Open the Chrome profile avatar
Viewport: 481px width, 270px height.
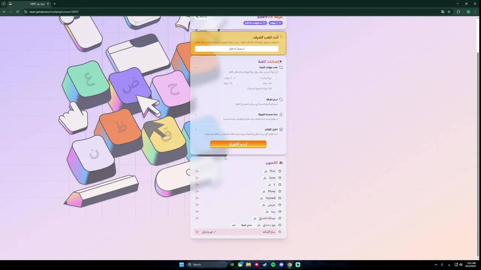[x=468, y=12]
